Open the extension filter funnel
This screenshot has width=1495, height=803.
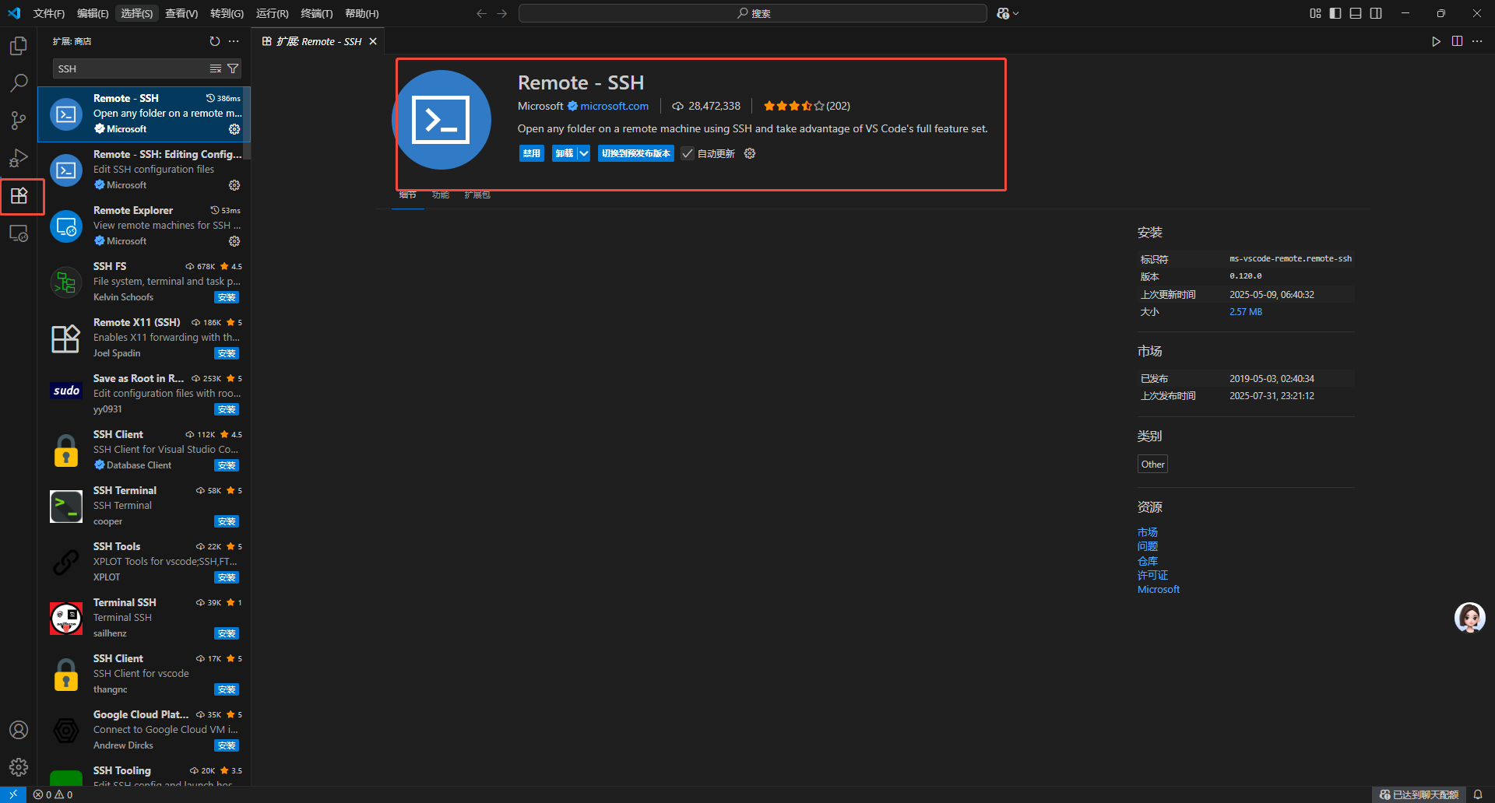point(232,68)
